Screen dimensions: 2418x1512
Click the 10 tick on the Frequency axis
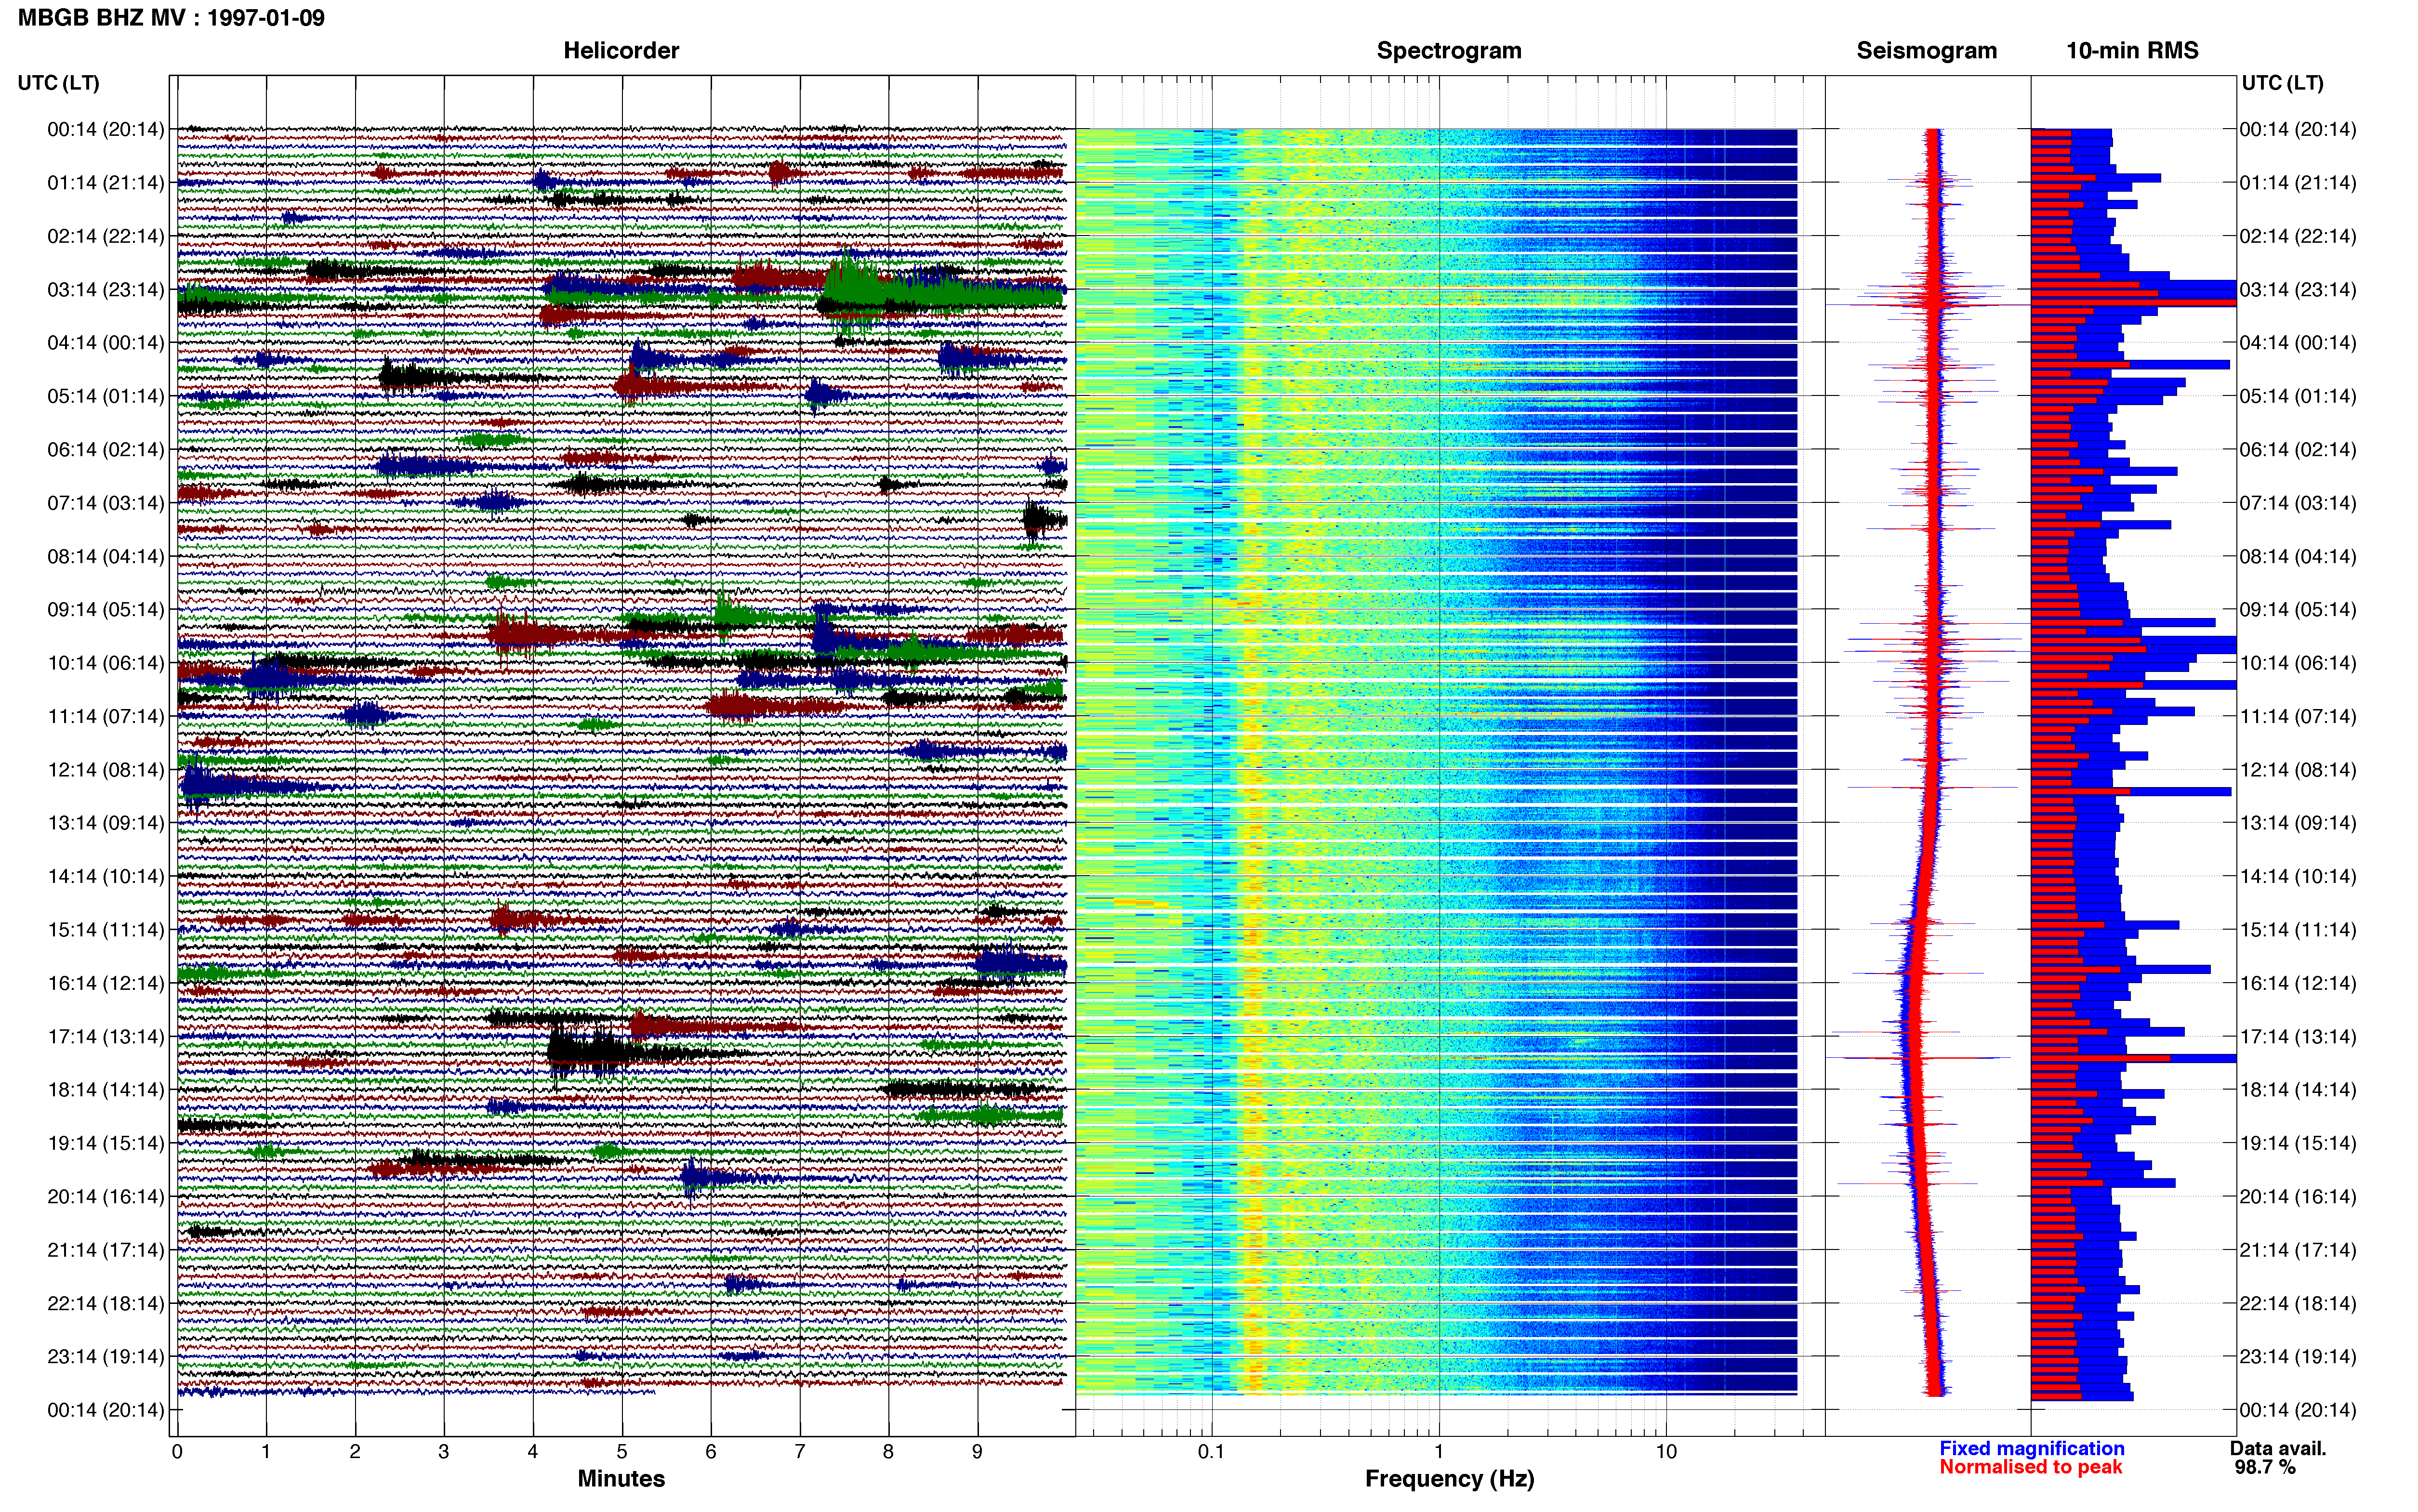[x=1666, y=1452]
